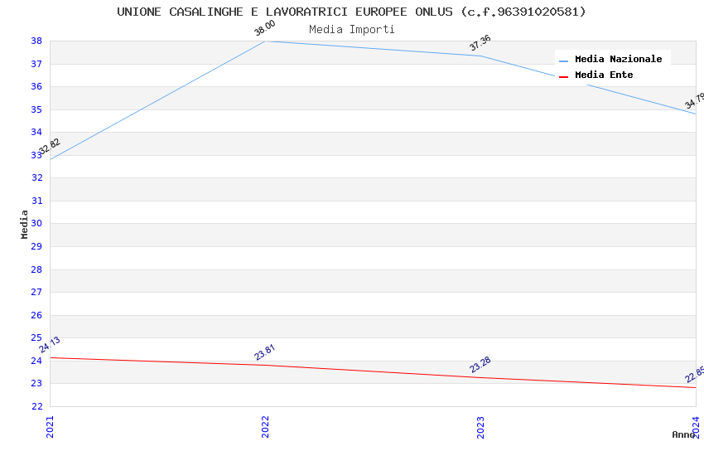Click the 36 y-axis tick label
This screenshot has width=704, height=456.
[x=36, y=86]
